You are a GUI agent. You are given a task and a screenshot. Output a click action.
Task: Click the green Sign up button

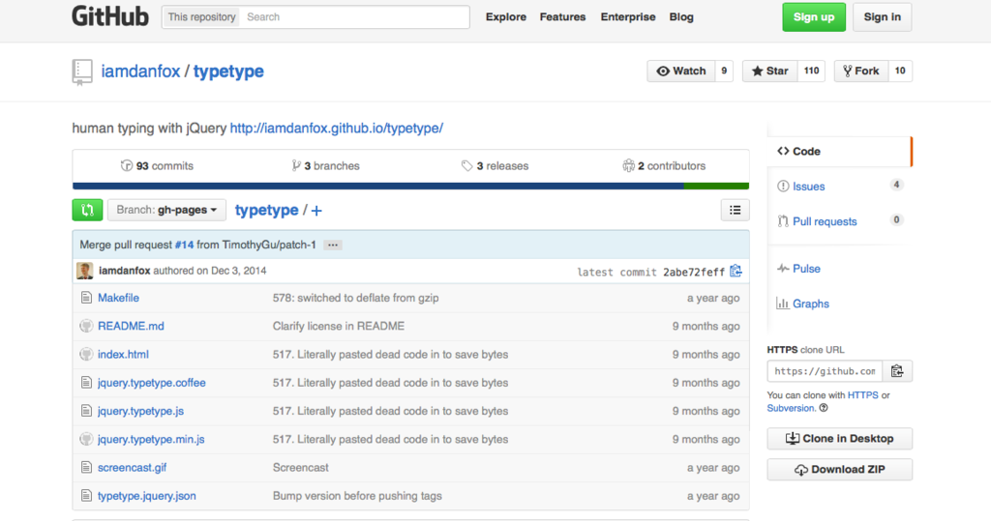click(x=814, y=17)
